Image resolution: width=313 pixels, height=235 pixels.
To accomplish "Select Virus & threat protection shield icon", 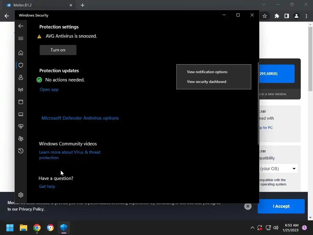I will (21, 65).
